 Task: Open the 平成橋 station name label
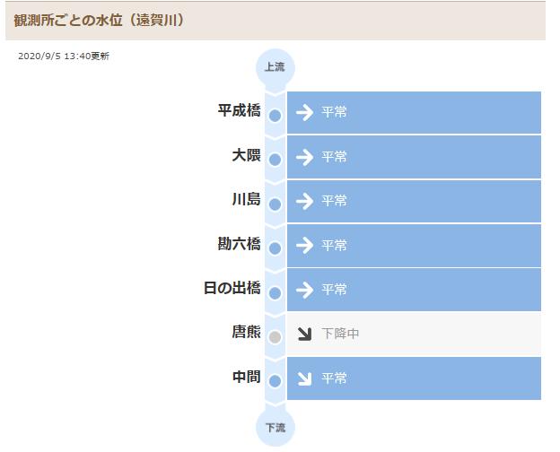[239, 110]
